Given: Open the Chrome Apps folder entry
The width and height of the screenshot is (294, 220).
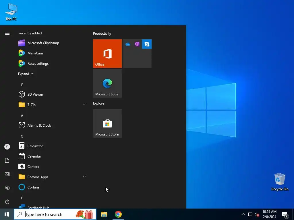Looking at the screenshot, I should click(x=52, y=177).
